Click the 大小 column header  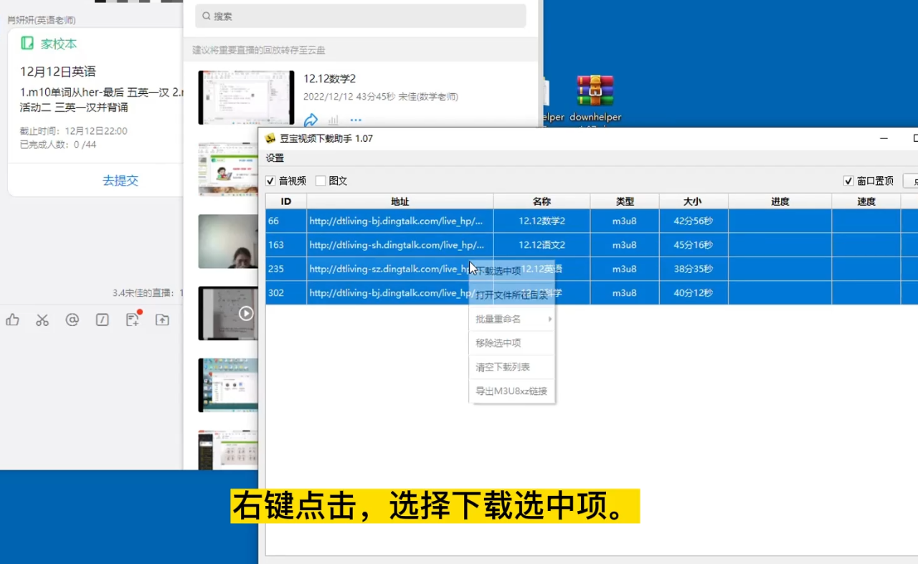click(x=694, y=201)
